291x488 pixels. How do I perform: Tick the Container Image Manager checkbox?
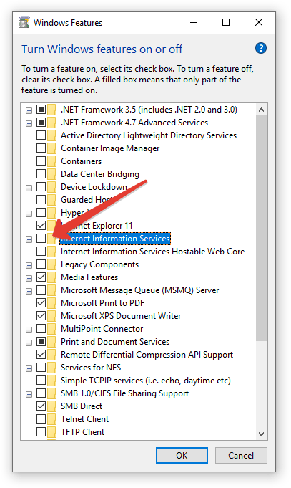coord(41,148)
